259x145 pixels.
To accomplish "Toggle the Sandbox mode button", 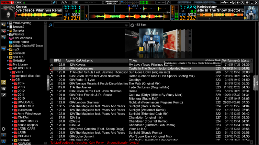I will (90, 3).
